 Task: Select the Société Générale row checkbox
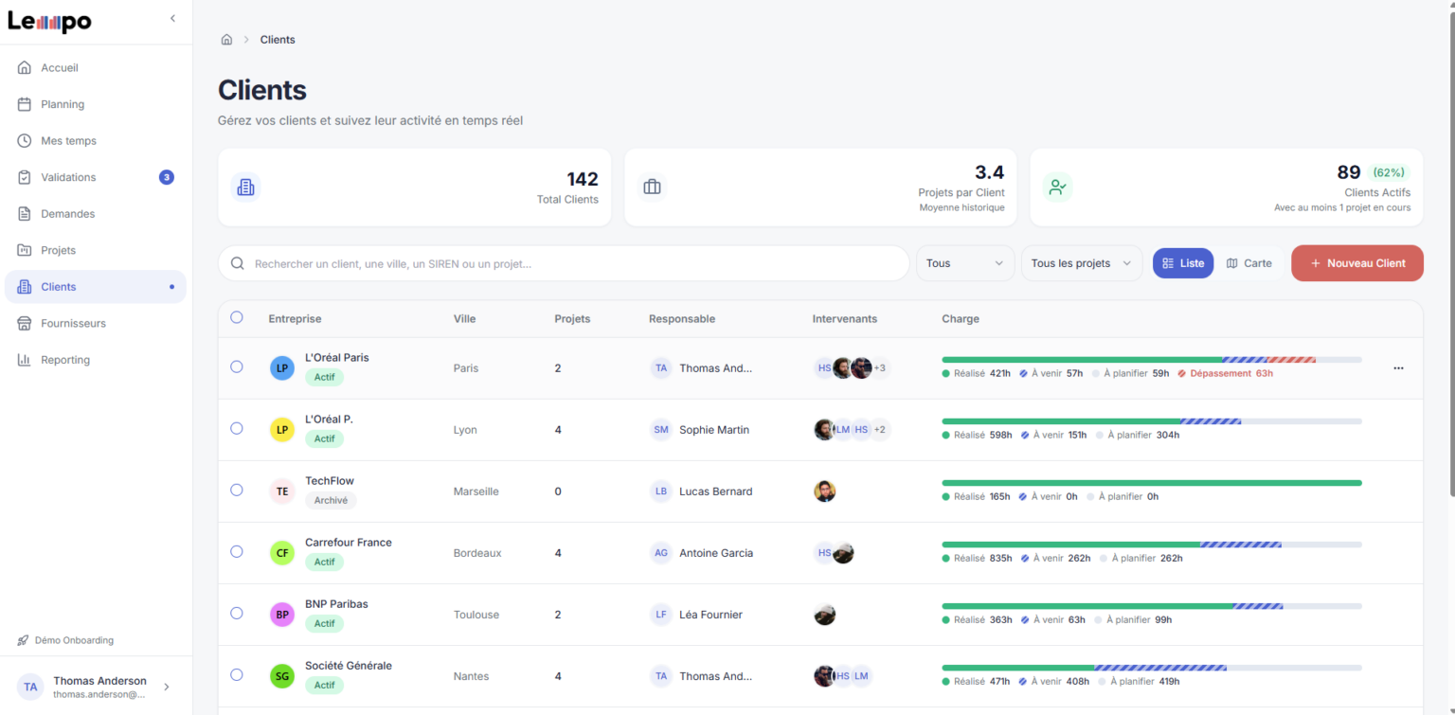click(237, 674)
